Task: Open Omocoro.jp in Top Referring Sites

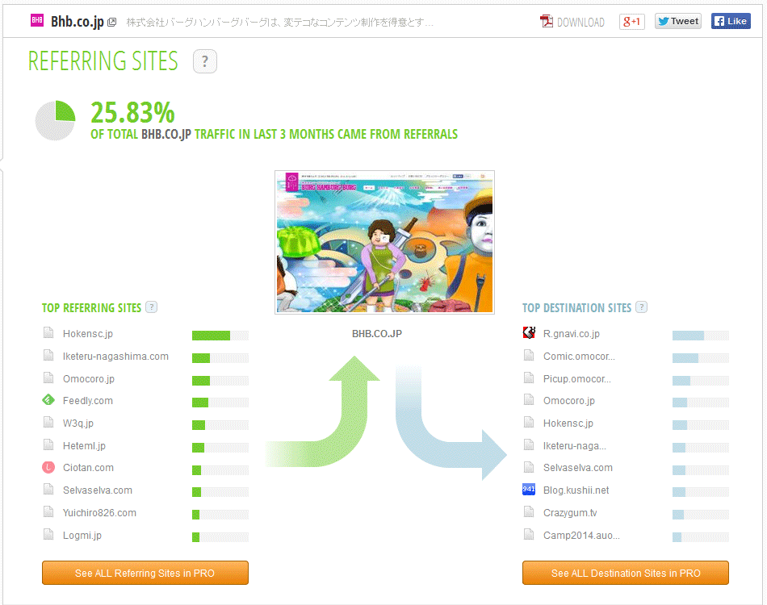Action: 89,379
